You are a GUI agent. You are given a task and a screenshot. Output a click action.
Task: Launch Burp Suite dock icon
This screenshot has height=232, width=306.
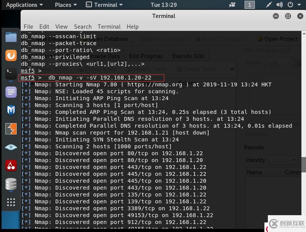click(x=11, y=129)
